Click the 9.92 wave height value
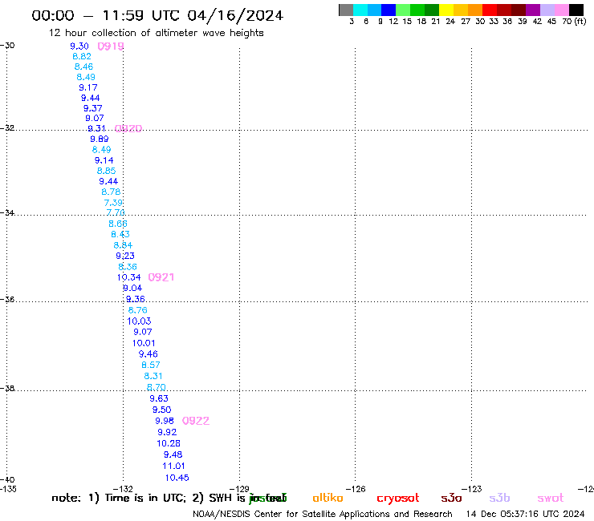Screen dimensions: 594x521 [167, 432]
